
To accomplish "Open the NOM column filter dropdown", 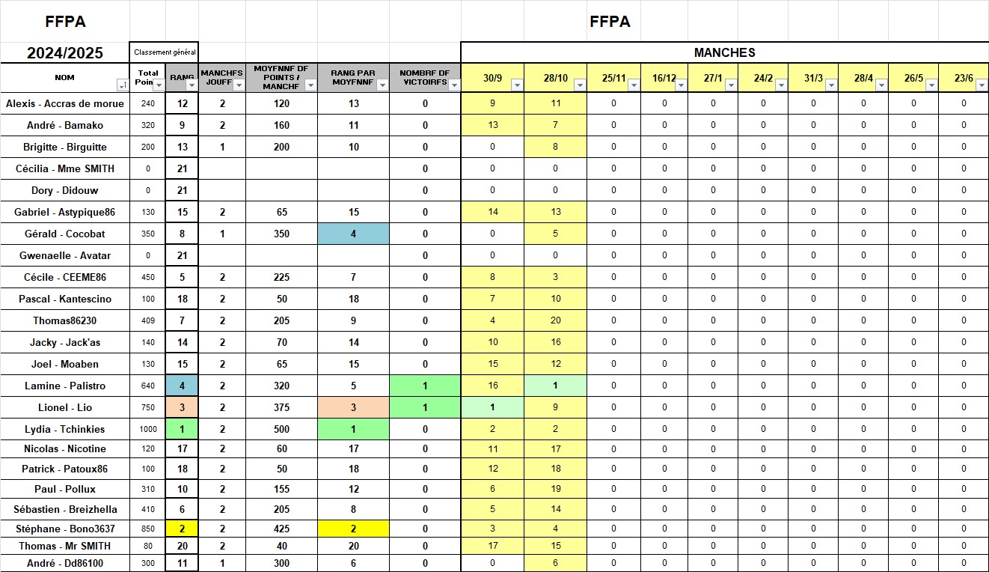I will tap(122, 85).
